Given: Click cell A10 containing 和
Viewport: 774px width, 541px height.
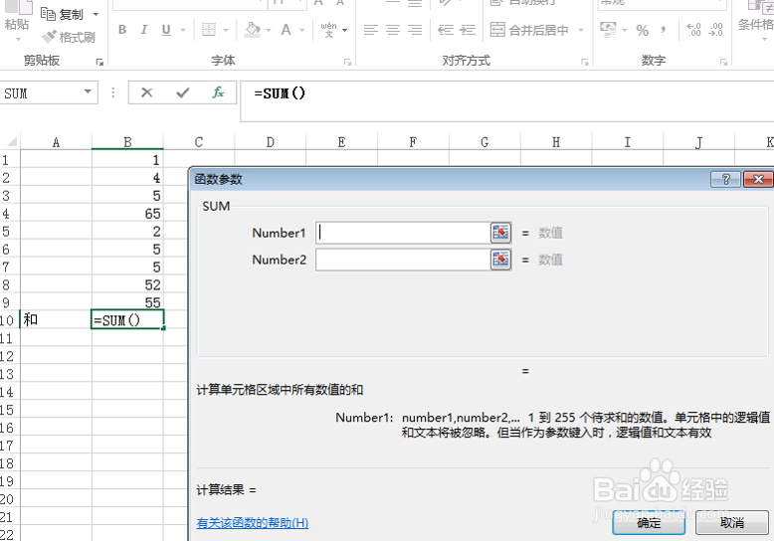Looking at the screenshot, I should click(x=56, y=319).
